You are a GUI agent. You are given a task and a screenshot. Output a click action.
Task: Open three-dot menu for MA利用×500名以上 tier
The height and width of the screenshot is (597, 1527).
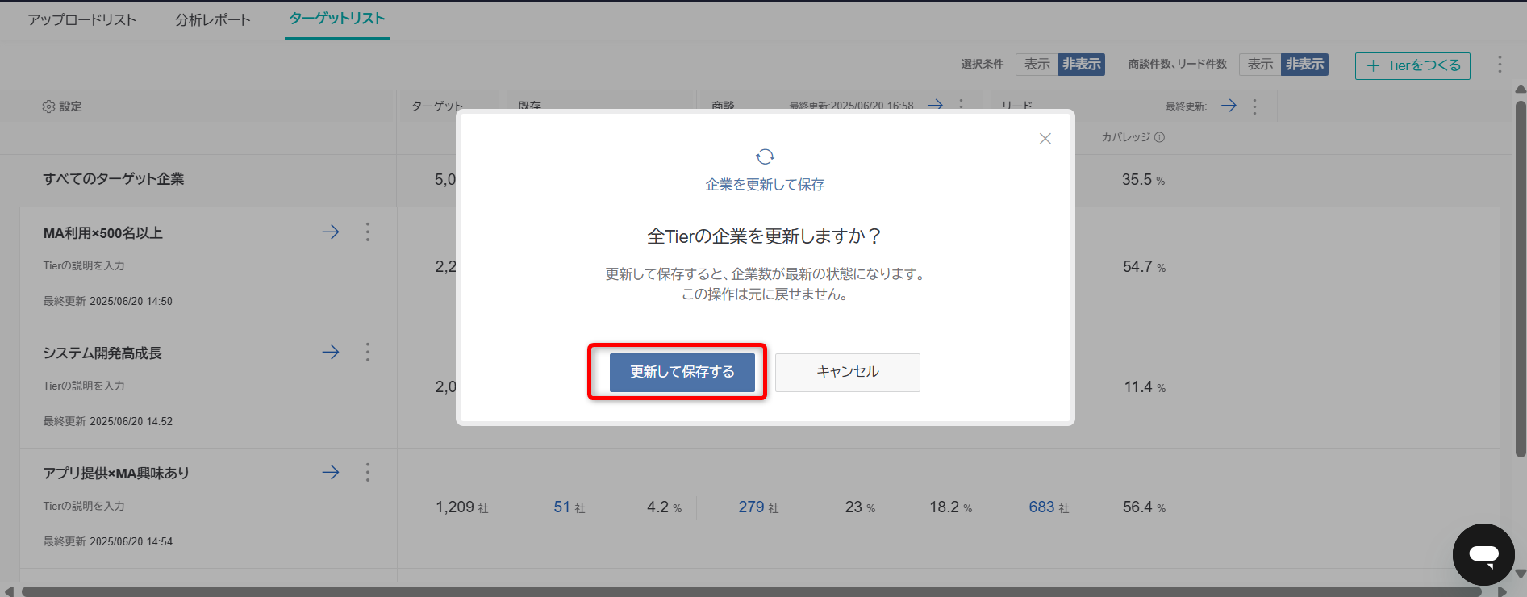pyautogui.click(x=368, y=232)
